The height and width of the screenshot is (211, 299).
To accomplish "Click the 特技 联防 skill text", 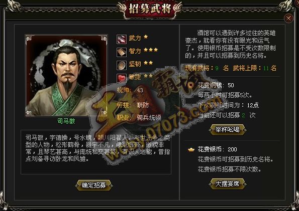I will 133,105.
